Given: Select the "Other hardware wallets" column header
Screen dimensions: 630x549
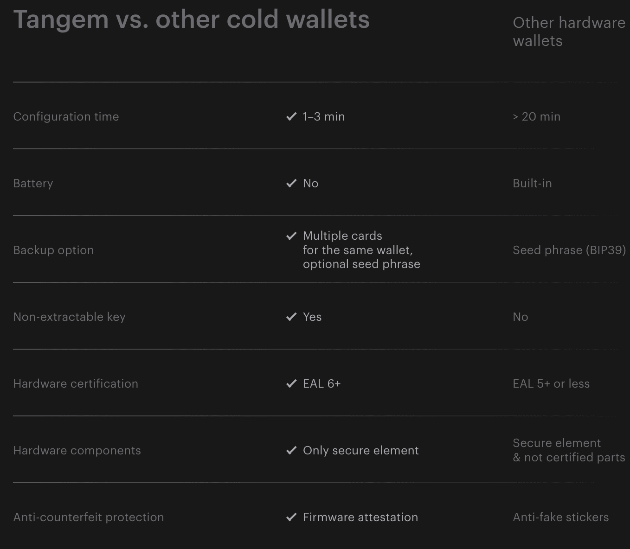Looking at the screenshot, I should [x=569, y=32].
